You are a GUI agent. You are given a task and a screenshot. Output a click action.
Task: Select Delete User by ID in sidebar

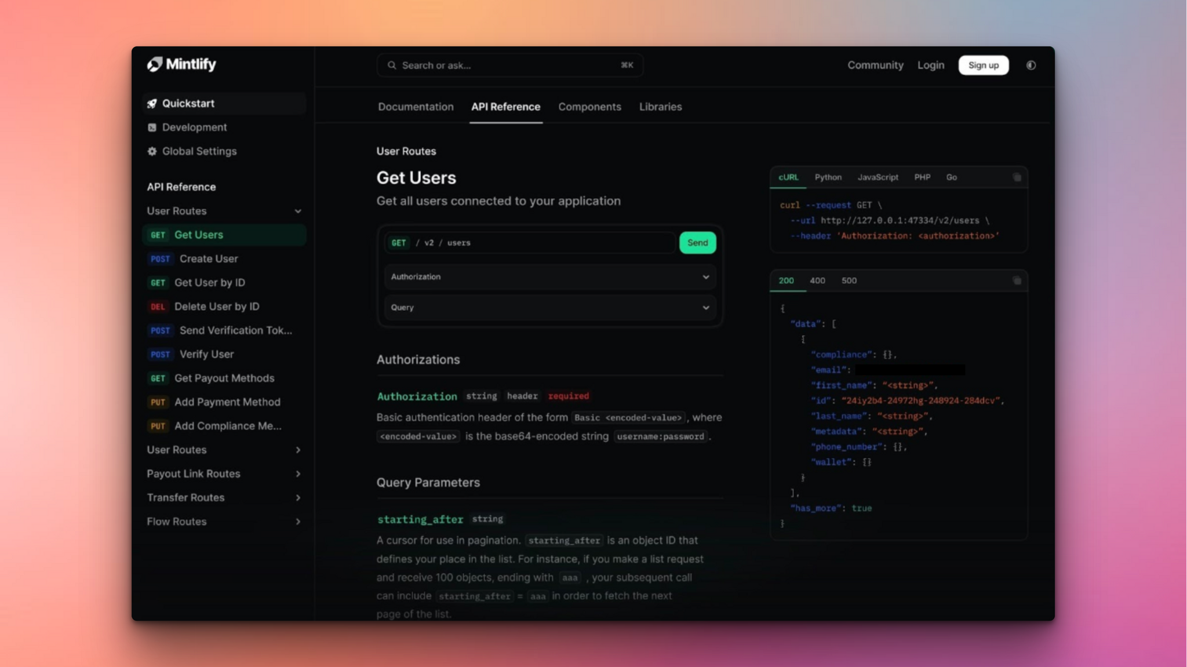pos(217,306)
